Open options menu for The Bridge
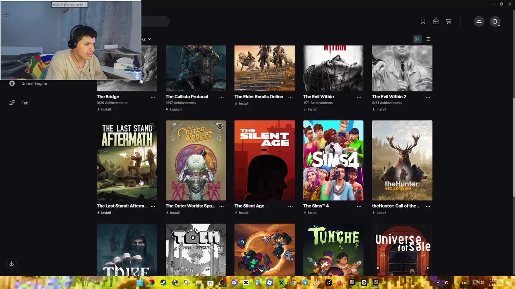The width and height of the screenshot is (515, 289). 153,97
